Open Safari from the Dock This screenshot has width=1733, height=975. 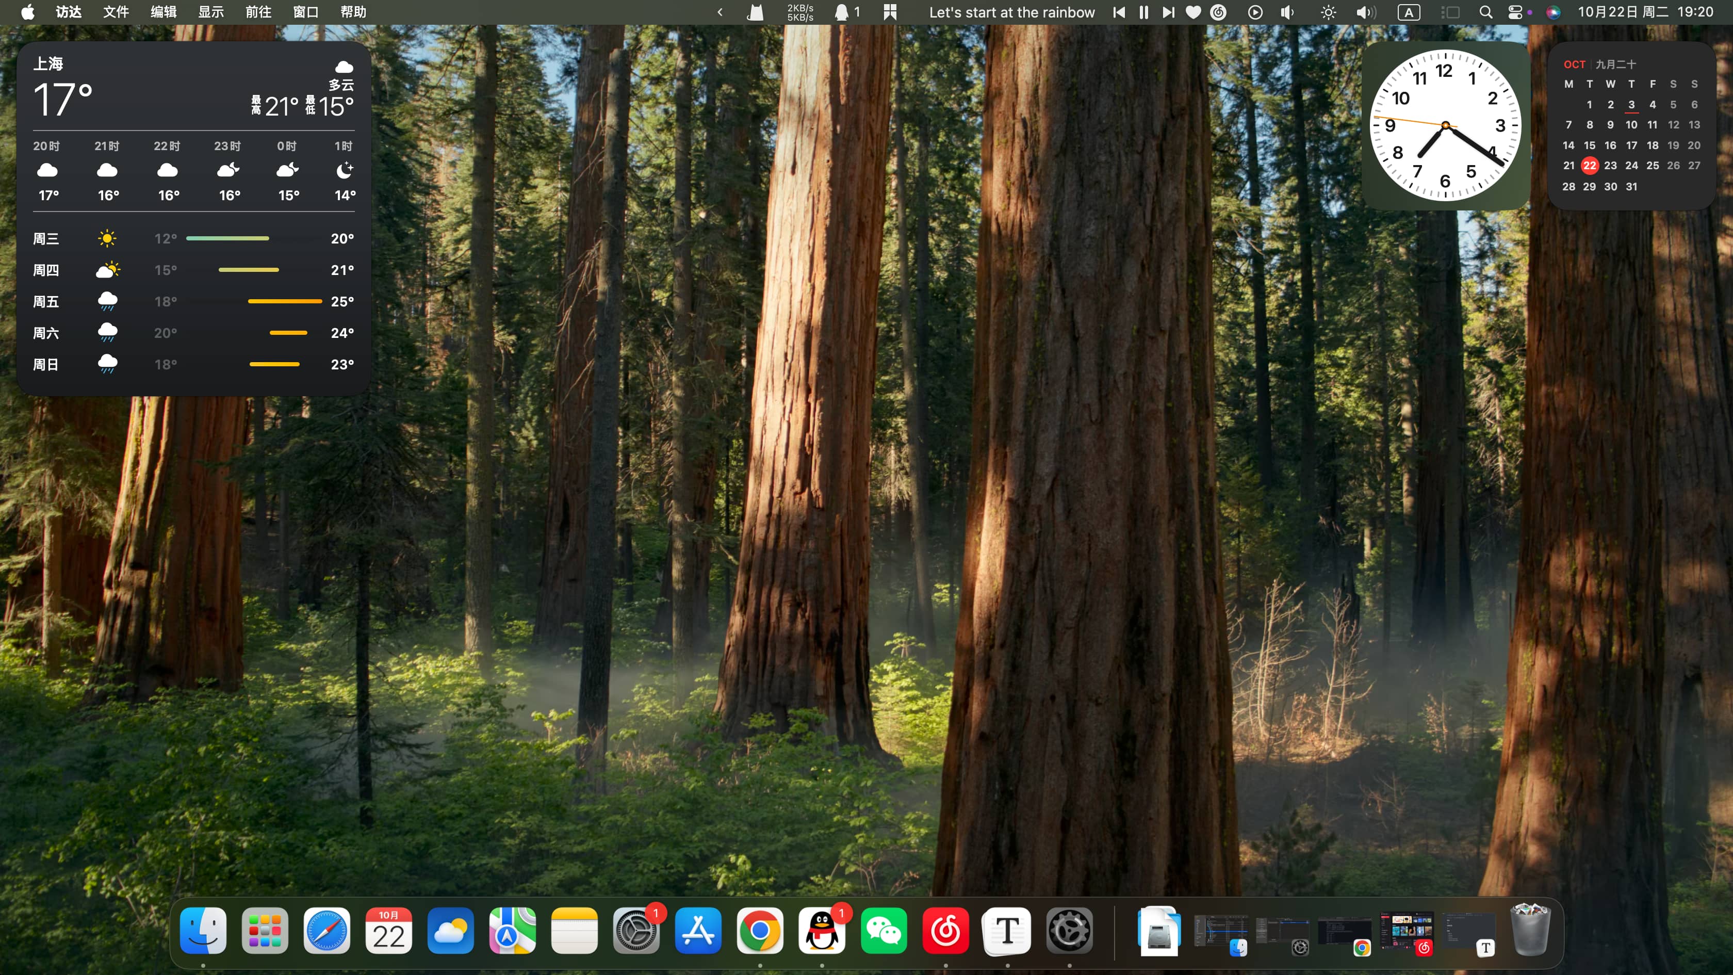(x=328, y=931)
